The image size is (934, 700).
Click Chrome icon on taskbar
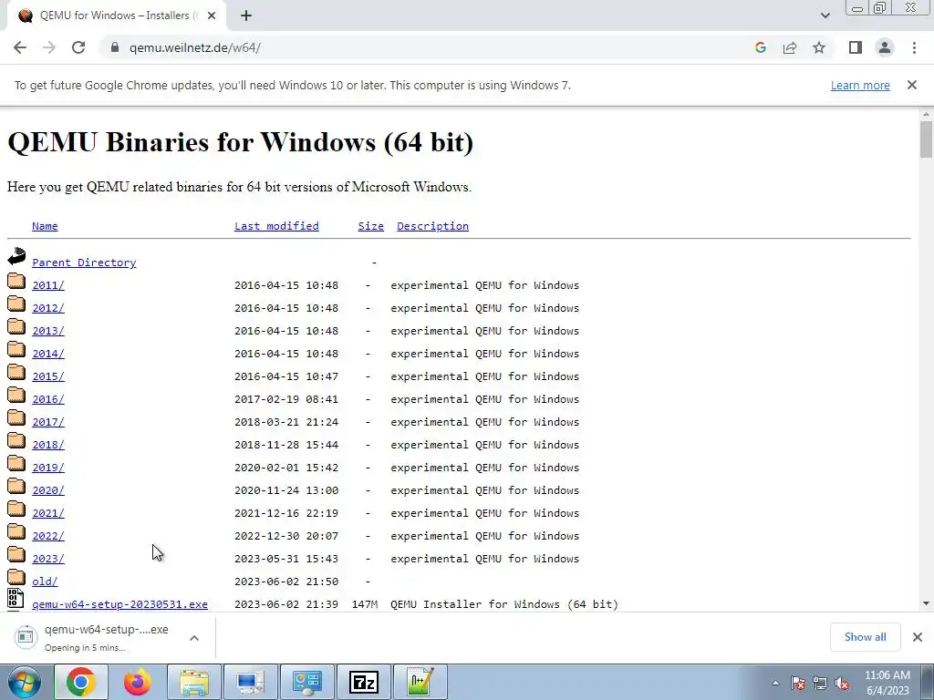(x=81, y=682)
